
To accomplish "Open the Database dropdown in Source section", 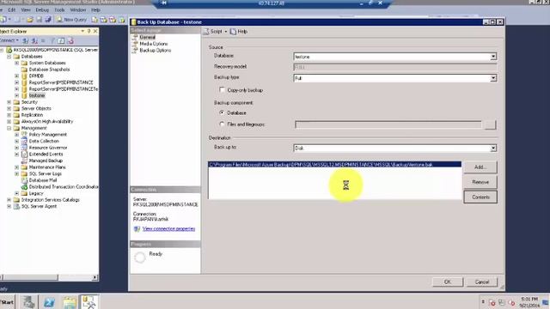I will [x=493, y=57].
